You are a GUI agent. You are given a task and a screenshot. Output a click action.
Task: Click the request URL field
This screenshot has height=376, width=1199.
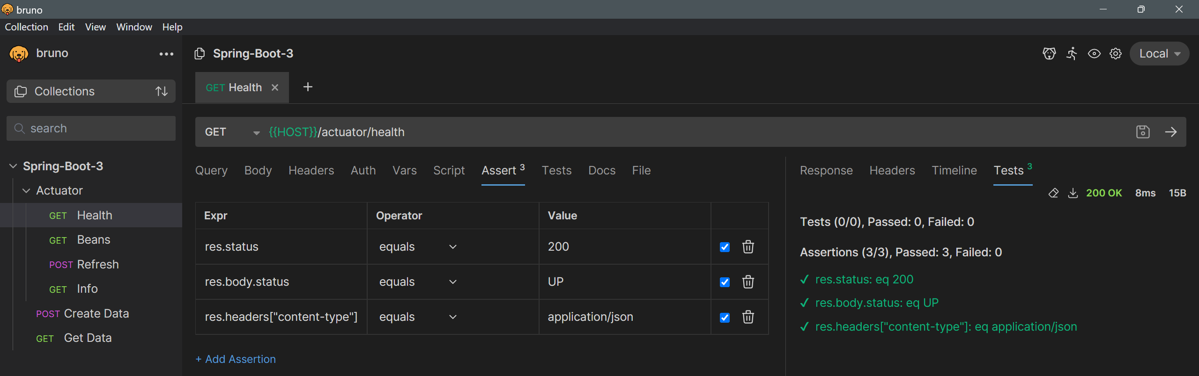click(698, 132)
